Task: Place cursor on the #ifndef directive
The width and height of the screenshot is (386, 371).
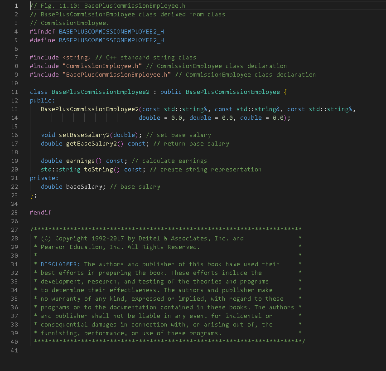Action: [42, 32]
